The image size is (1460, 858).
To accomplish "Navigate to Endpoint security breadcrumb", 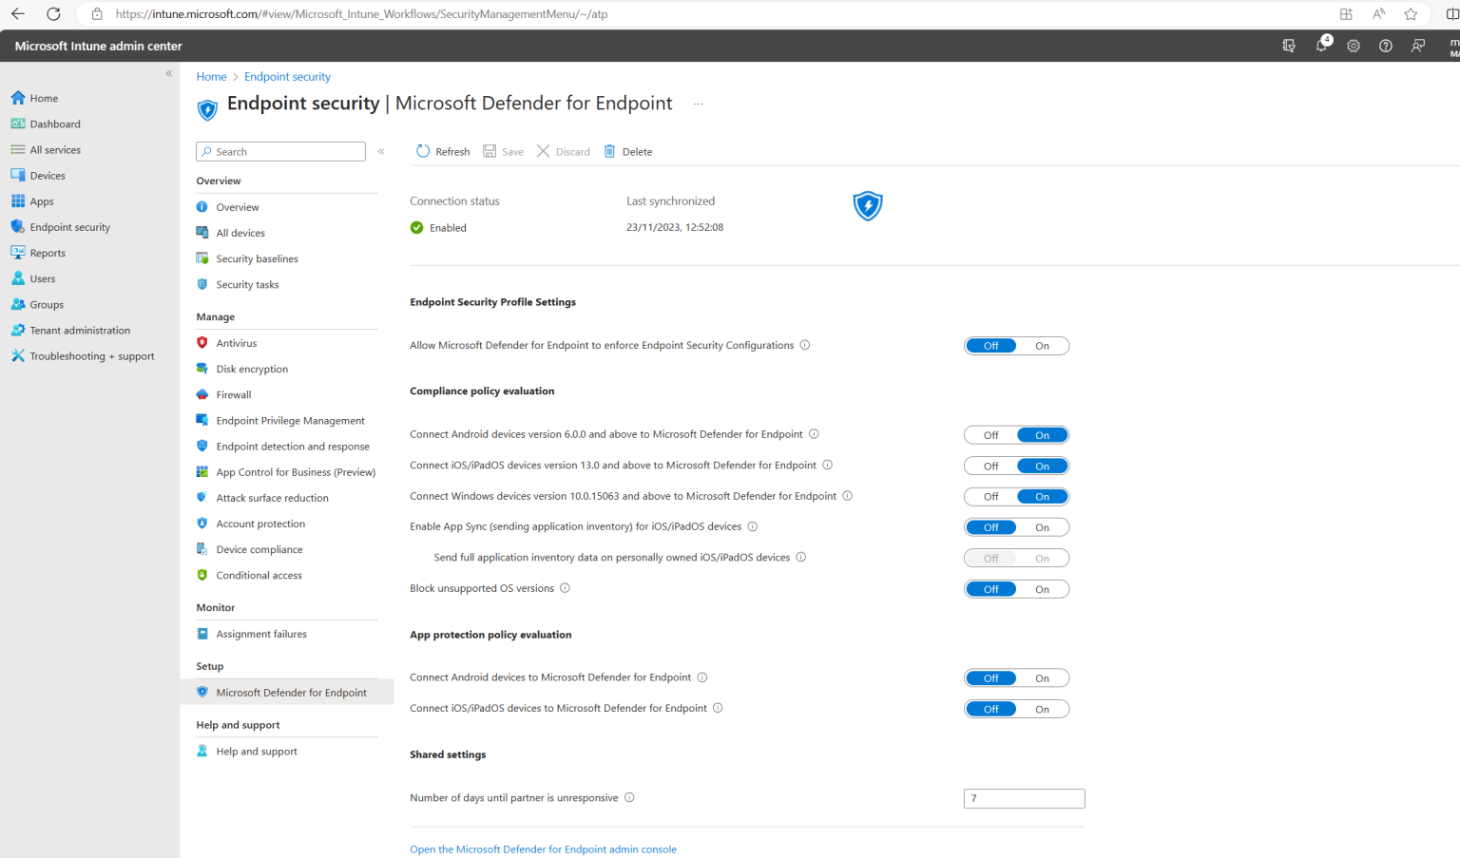I will tap(287, 76).
